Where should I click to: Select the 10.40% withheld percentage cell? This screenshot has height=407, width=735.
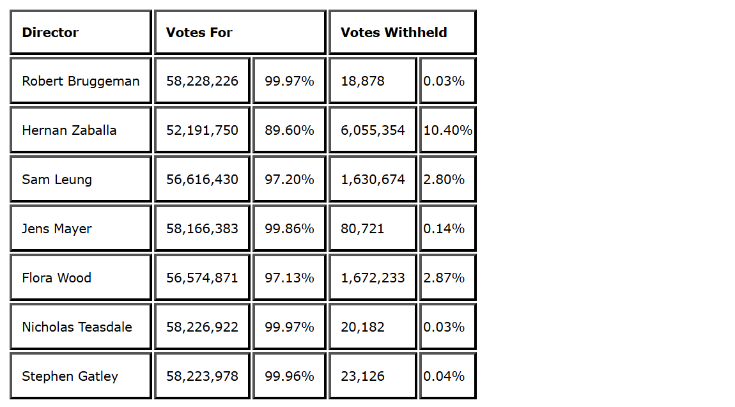(x=447, y=130)
